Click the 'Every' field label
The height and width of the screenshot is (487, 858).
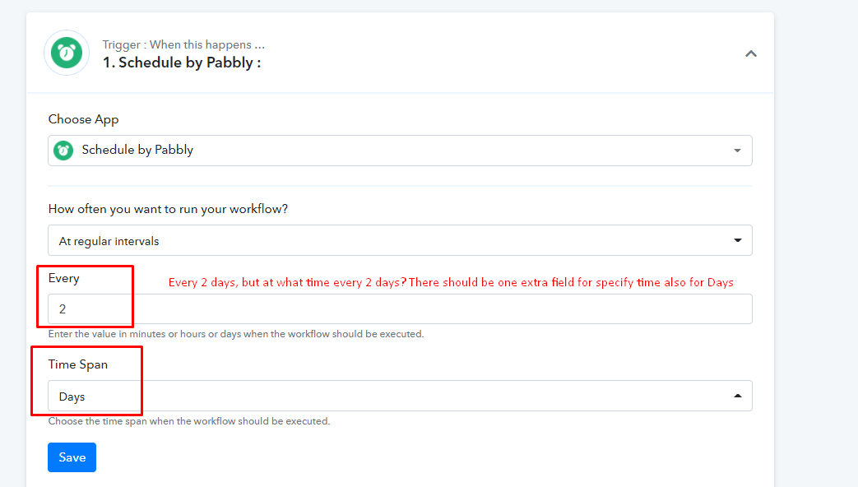click(63, 279)
